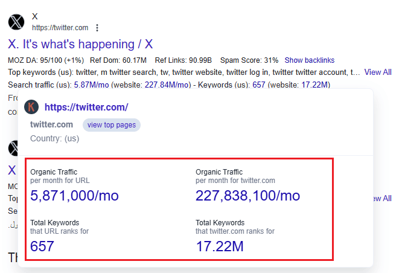
Task: Click the Show backlinks link
Action: (x=310, y=60)
